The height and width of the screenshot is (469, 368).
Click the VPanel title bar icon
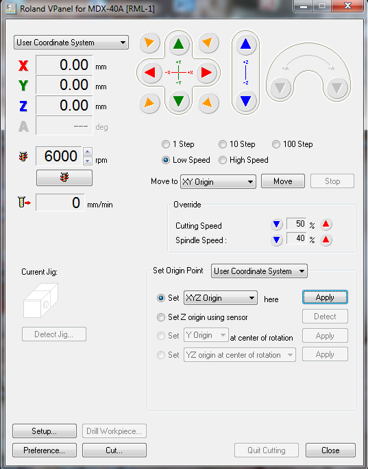(11, 8)
